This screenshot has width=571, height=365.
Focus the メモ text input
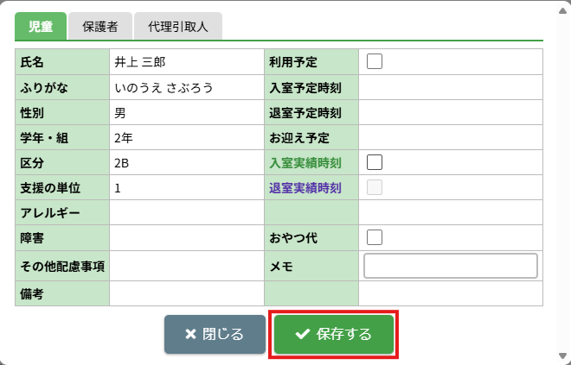[451, 266]
